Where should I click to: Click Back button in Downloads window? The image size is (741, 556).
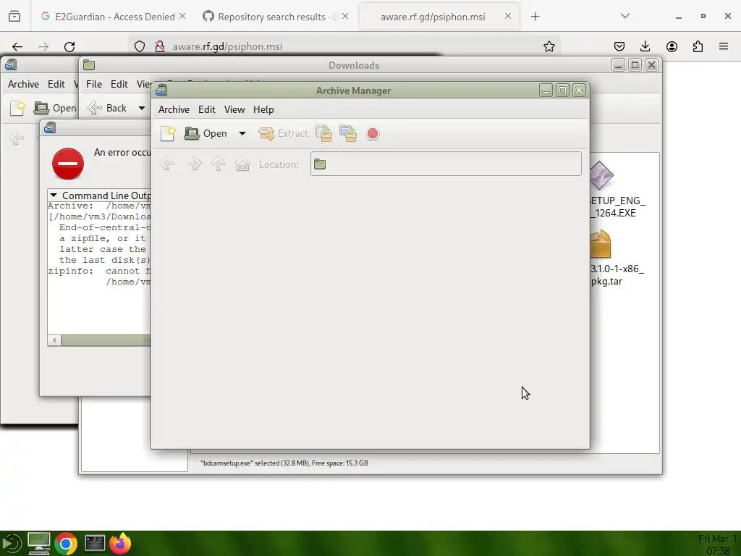[107, 109]
